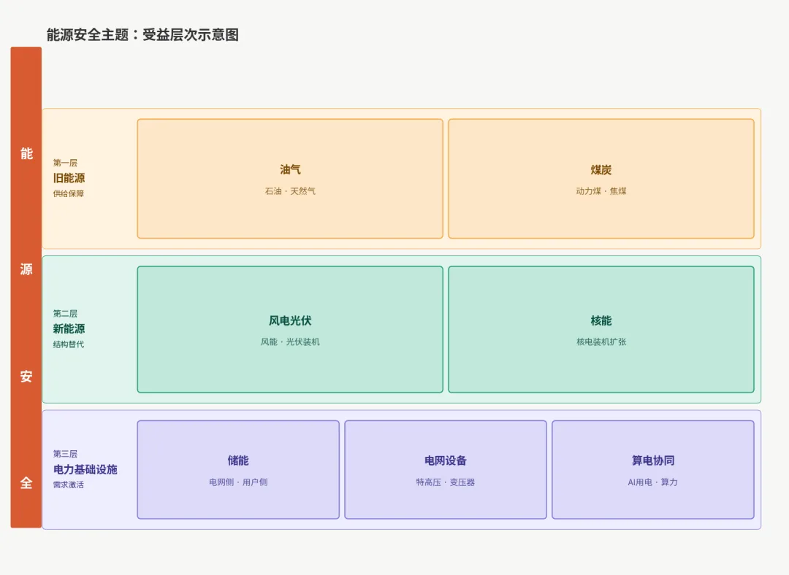Select the 电力基础设施 label
This screenshot has height=575, width=789.
[x=86, y=470]
